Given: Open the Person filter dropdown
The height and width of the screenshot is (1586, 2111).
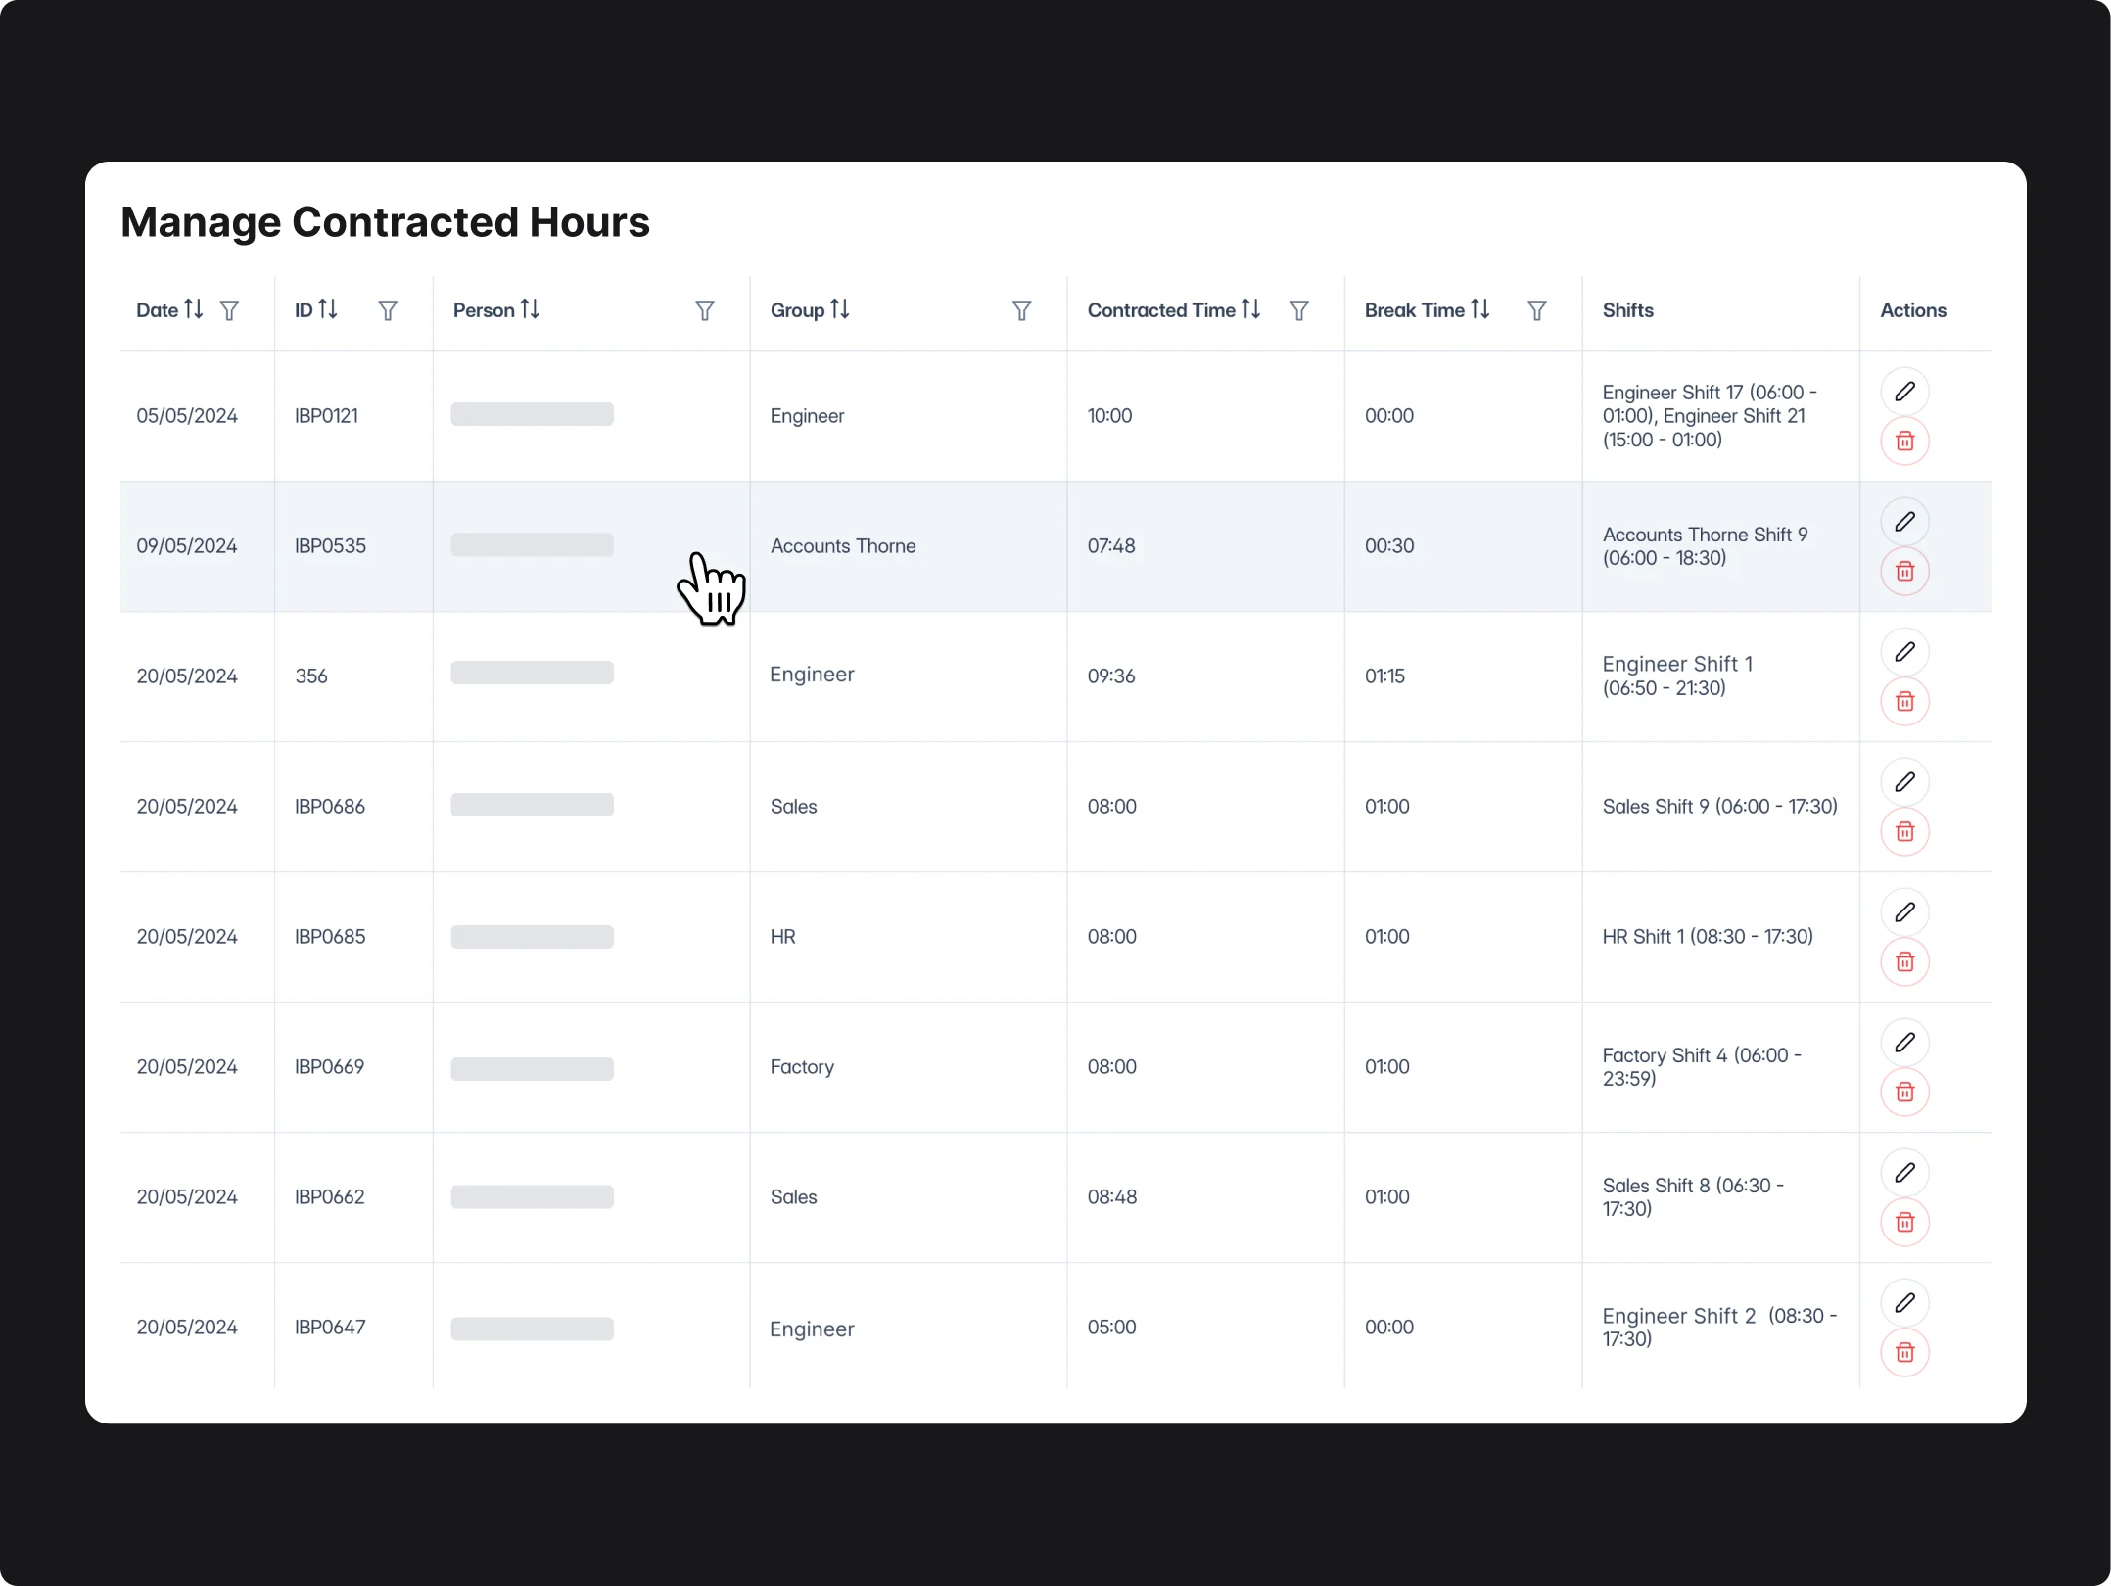Looking at the screenshot, I should 705,310.
